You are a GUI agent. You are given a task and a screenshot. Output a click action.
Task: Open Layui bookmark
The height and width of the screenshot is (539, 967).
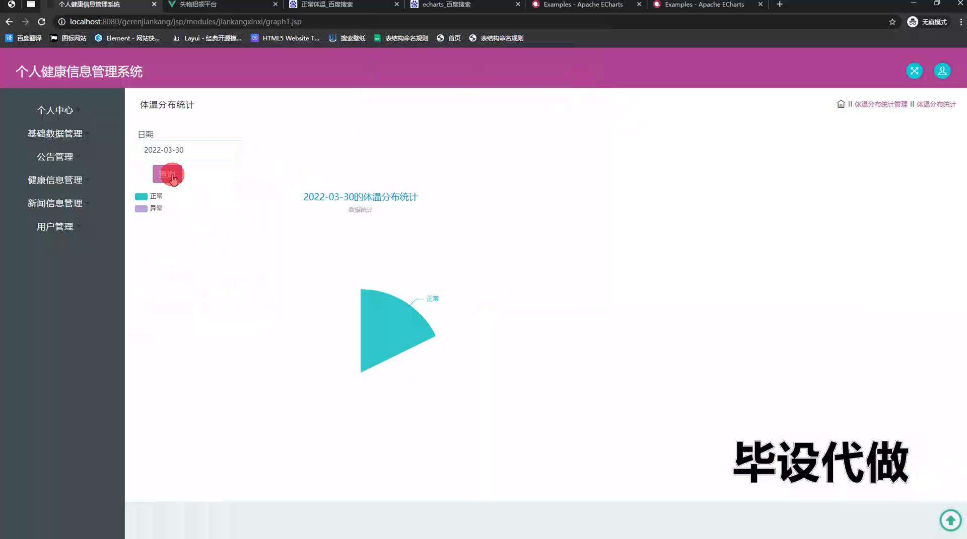(x=207, y=38)
